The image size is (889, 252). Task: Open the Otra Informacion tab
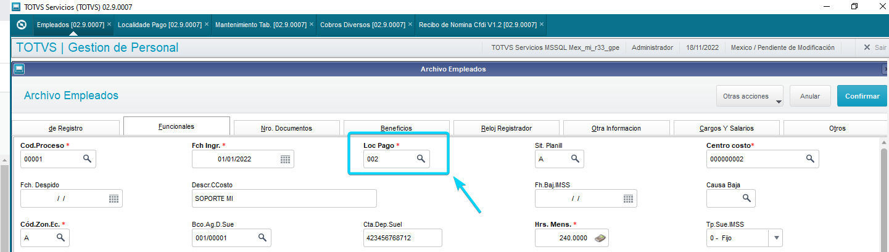[x=616, y=128]
